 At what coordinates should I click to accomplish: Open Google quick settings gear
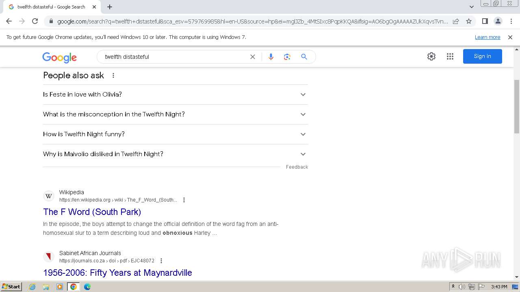point(431,56)
